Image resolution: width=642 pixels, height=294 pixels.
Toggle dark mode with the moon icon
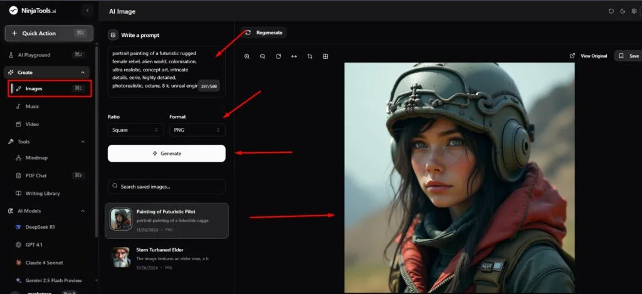(x=623, y=11)
